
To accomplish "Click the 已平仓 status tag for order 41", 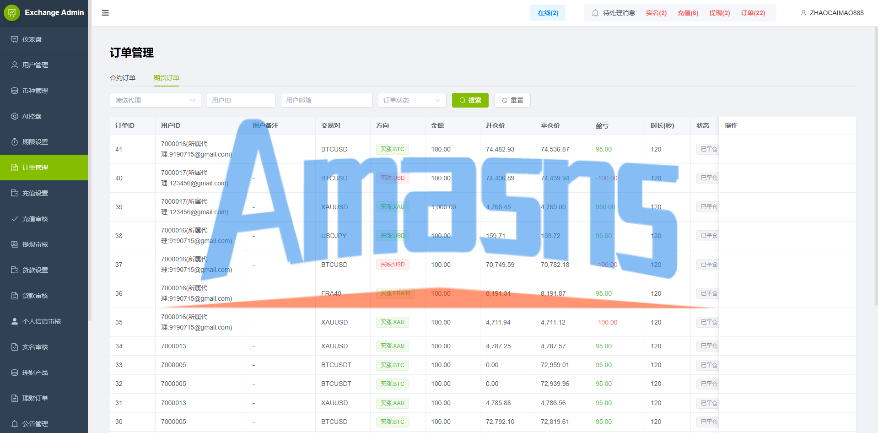I will [x=707, y=149].
